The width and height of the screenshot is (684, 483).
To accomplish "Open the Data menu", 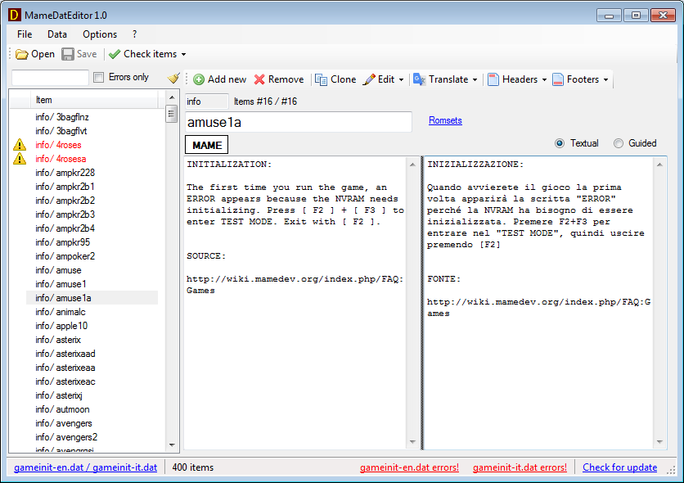I will click(x=57, y=34).
